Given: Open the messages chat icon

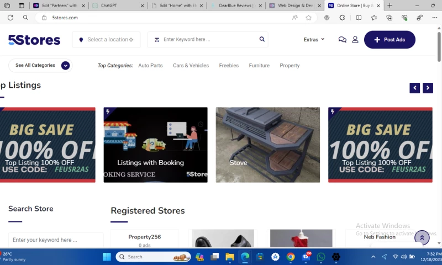Looking at the screenshot, I should [342, 39].
